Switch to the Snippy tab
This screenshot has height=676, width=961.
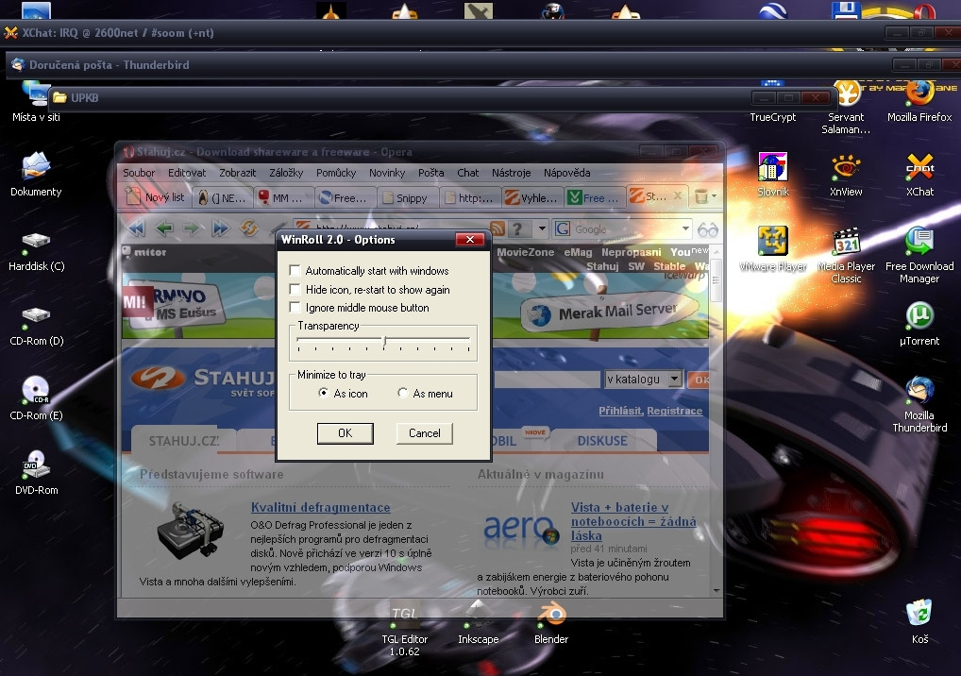[406, 197]
